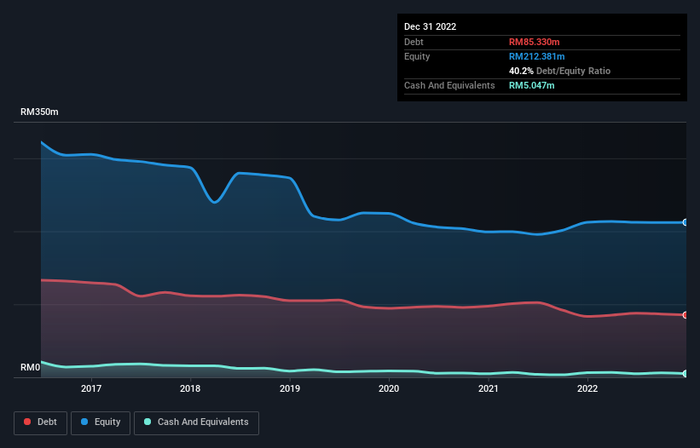Click the RM212.381m equity value

[x=537, y=56]
